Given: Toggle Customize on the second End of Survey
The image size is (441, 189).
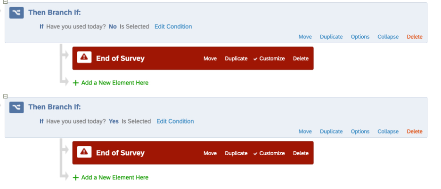Looking at the screenshot, I should coord(269,153).
